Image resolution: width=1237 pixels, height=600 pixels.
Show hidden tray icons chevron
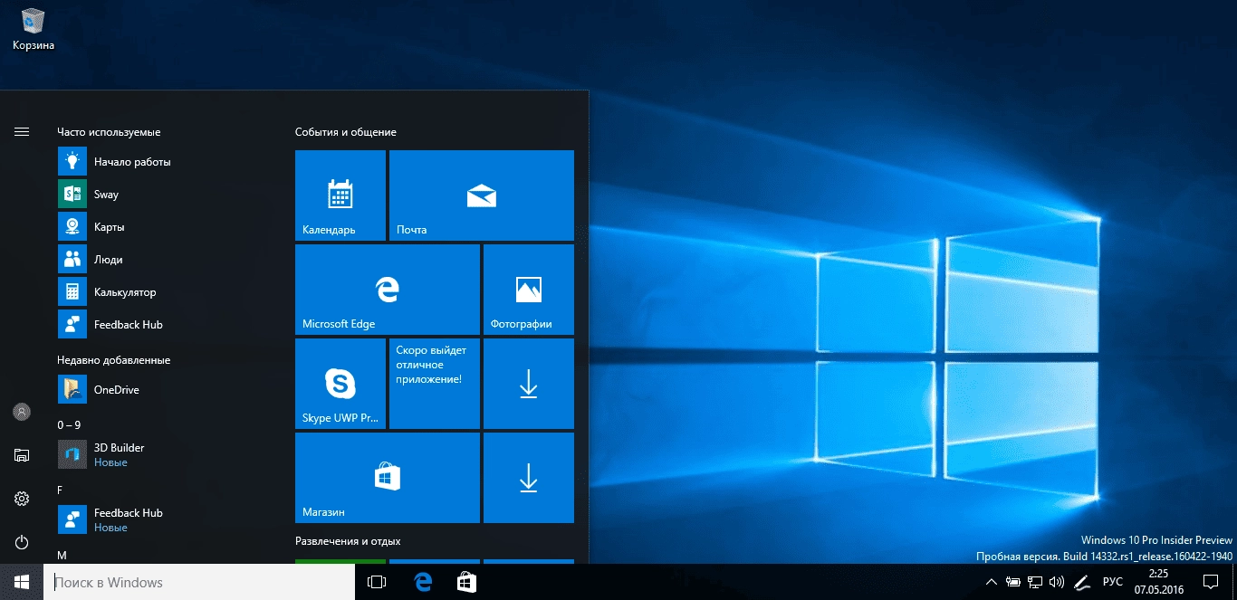991,582
